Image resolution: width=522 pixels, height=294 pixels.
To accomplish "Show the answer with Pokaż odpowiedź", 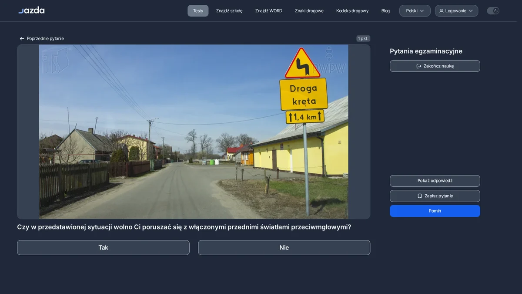I will click(x=435, y=181).
